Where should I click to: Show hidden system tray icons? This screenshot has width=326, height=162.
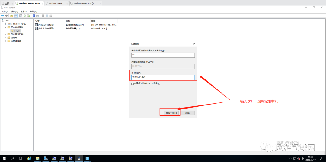tap(291, 158)
